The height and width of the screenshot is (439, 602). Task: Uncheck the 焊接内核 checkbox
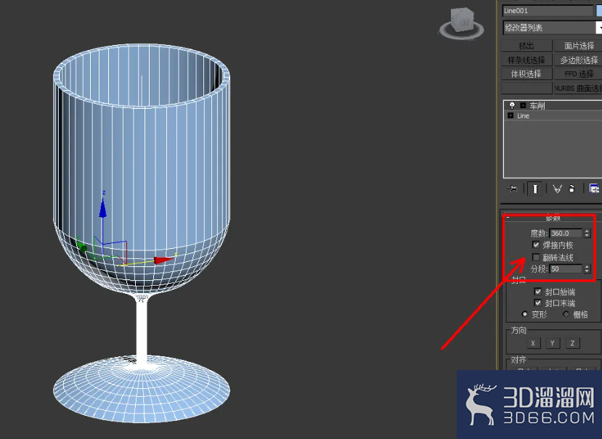coord(536,245)
